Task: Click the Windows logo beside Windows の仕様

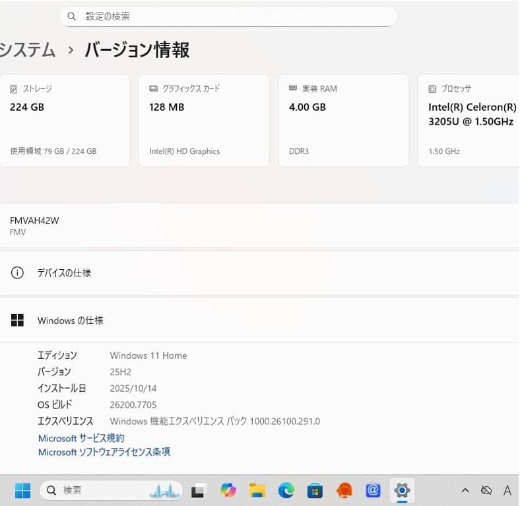Action: point(17,321)
